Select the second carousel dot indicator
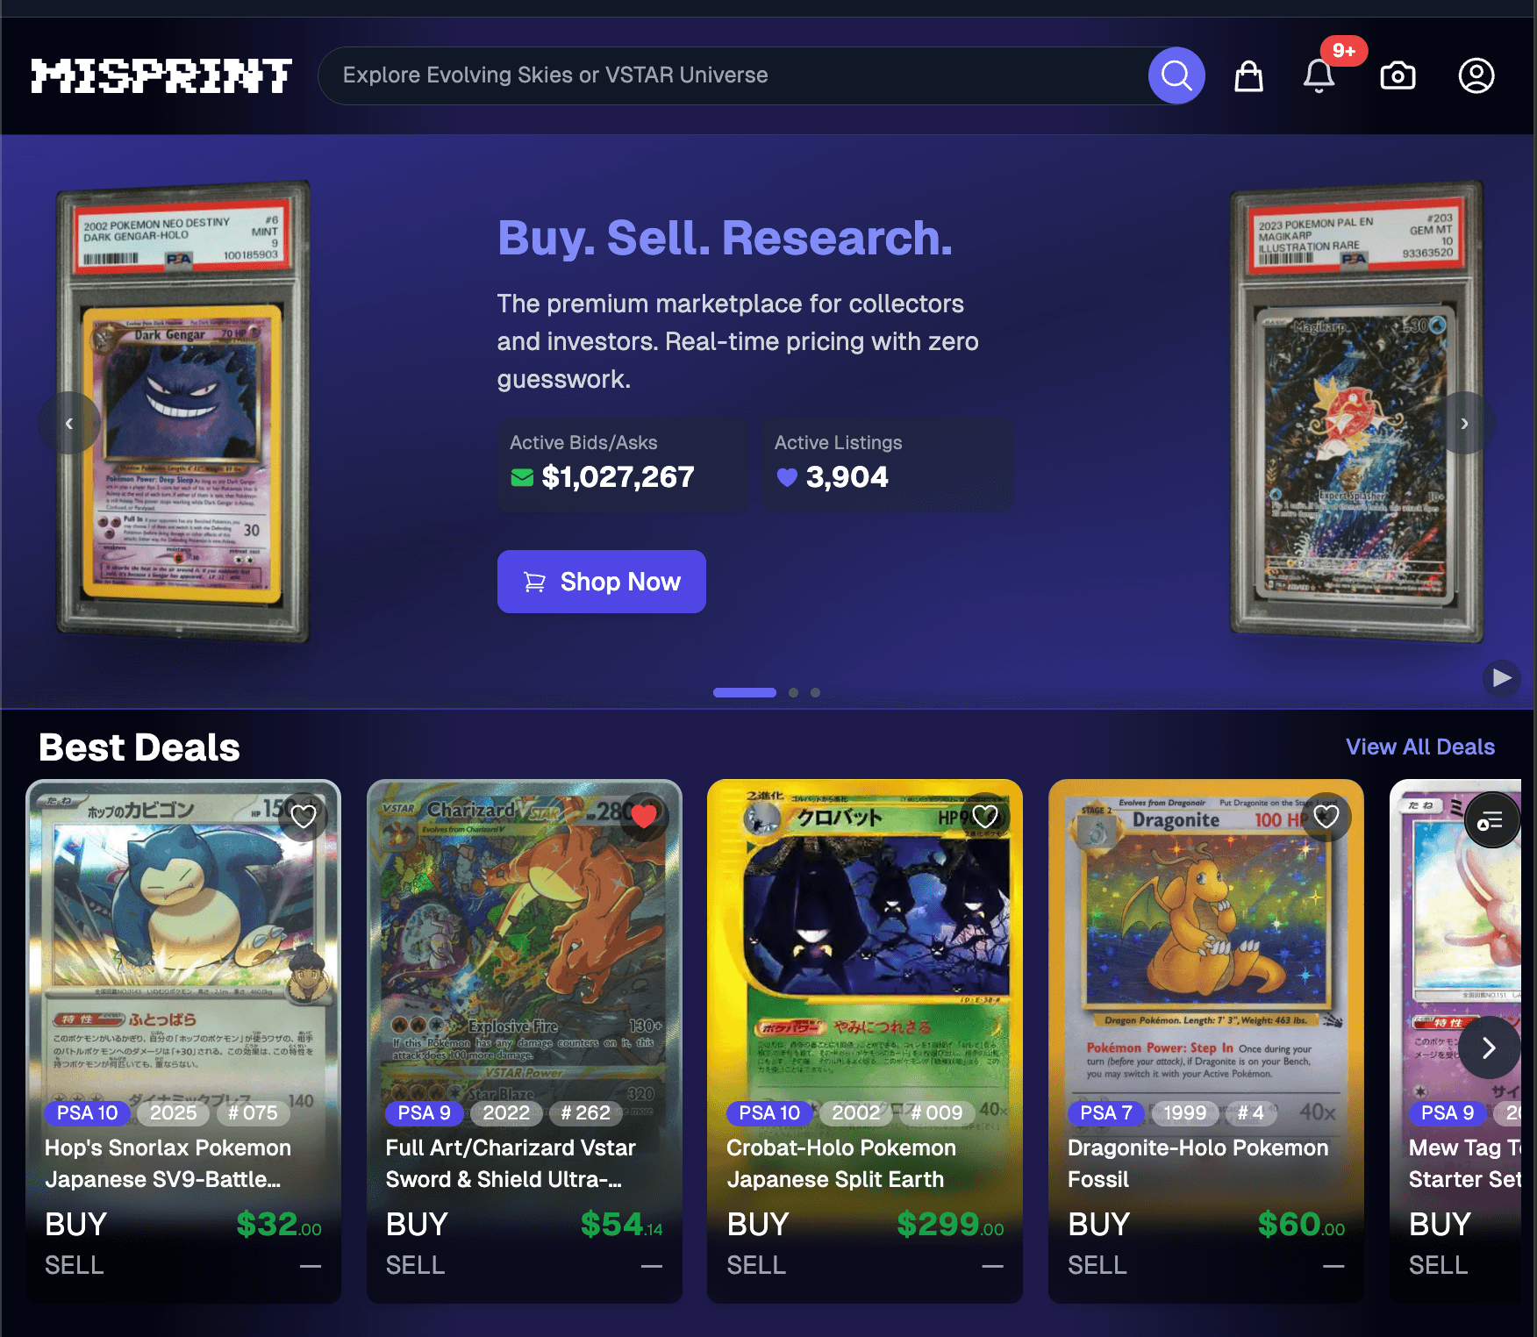1537x1337 pixels. click(x=793, y=692)
